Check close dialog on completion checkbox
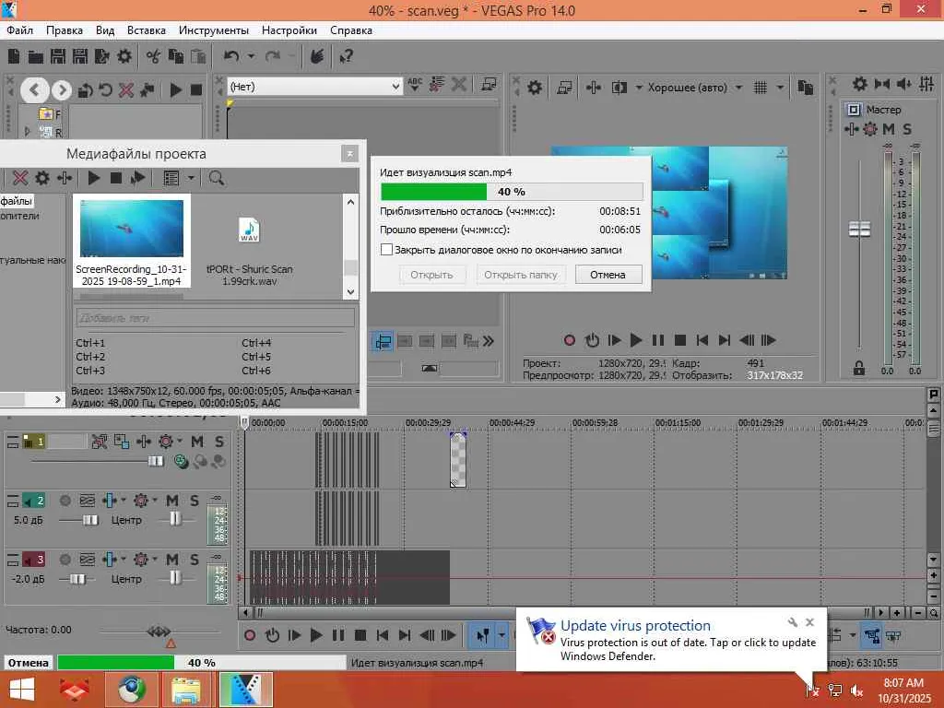Image resolution: width=944 pixels, height=708 pixels. (x=386, y=249)
